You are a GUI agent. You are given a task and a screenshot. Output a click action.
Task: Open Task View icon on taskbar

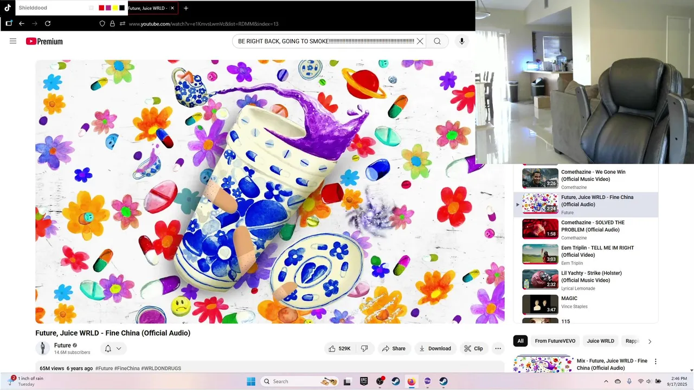coord(348,381)
